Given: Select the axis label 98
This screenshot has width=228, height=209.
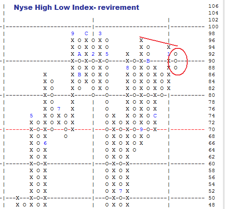Looking at the screenshot, I should pyautogui.click(x=212, y=33).
